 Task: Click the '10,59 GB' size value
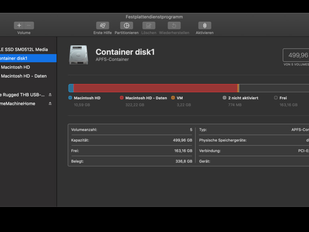82,105
